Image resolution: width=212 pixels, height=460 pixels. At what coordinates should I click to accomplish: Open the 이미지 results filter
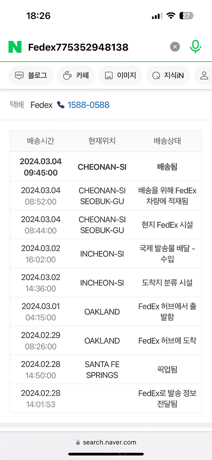click(120, 75)
